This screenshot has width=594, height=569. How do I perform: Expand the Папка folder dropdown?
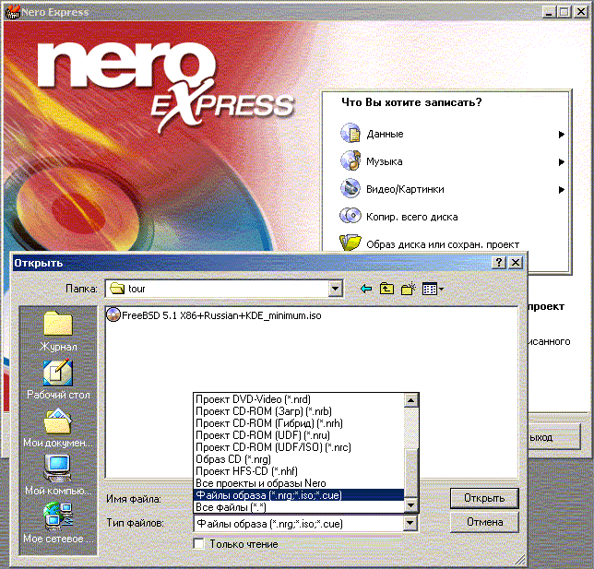click(x=335, y=289)
